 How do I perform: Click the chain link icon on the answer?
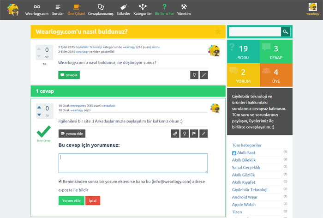coord(175,133)
